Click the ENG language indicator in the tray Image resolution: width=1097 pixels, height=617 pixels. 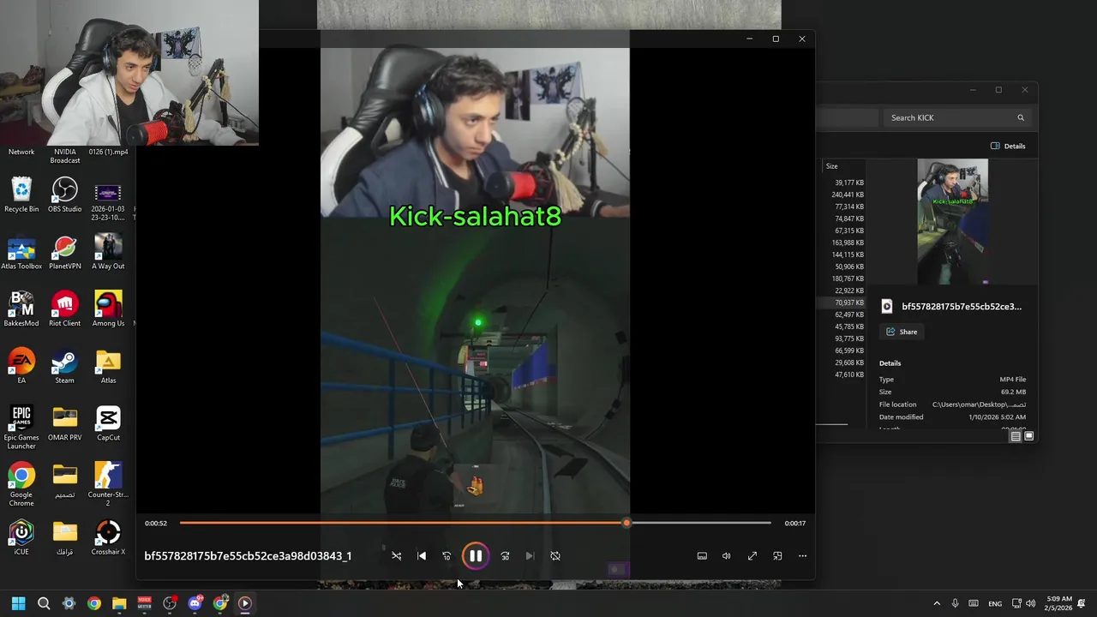pyautogui.click(x=995, y=603)
